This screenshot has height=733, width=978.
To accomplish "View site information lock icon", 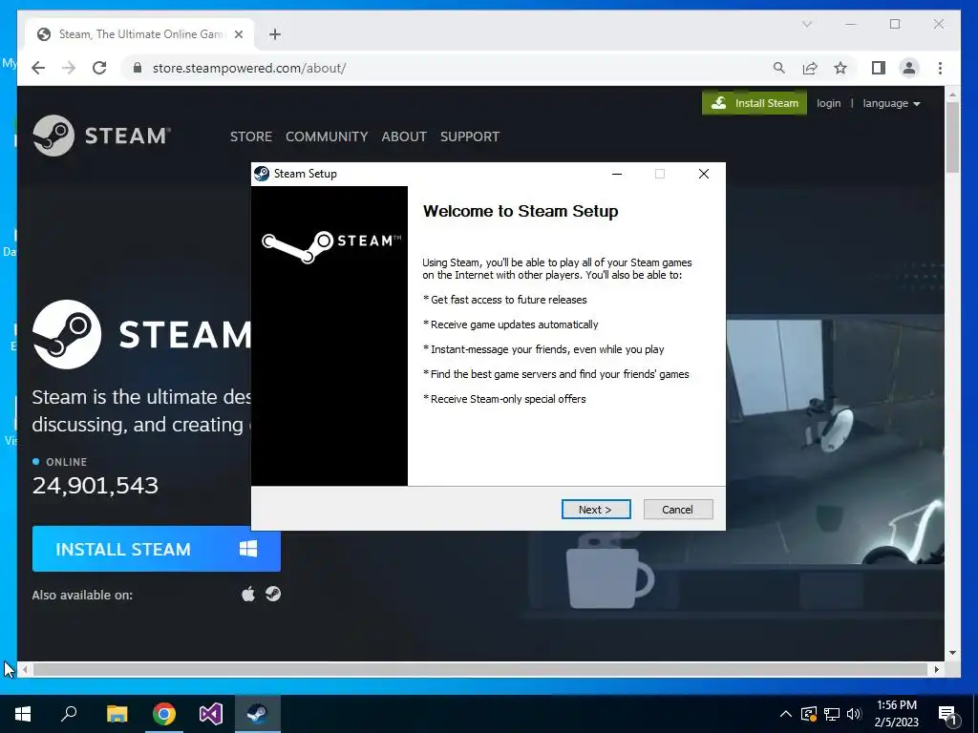I will tap(138, 68).
